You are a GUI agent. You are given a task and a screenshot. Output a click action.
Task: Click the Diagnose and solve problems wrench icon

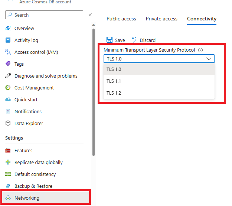[8, 76]
